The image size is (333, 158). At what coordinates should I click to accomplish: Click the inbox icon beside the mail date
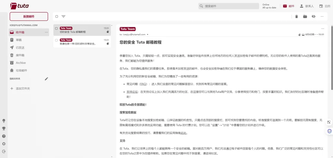pyautogui.click(x=303, y=34)
